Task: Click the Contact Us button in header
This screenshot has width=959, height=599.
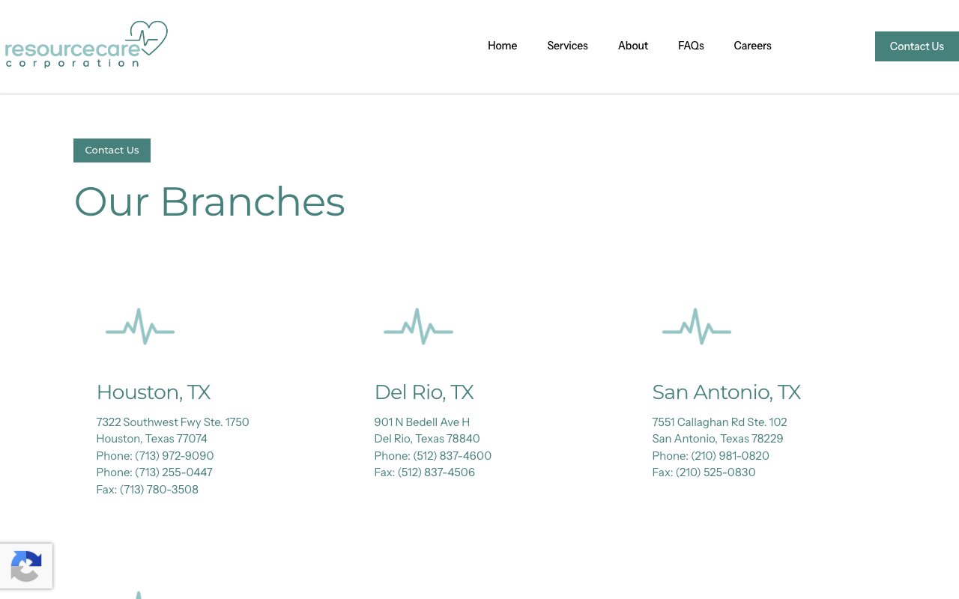Action: tap(917, 46)
